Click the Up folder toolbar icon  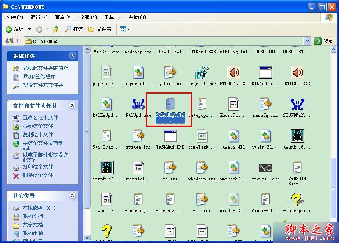(x=56, y=29)
